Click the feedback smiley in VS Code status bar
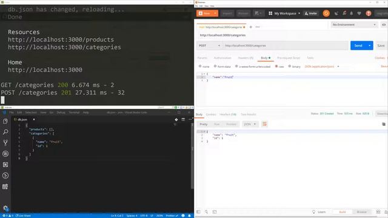This screenshot has height=218, width=388. pos(183,216)
